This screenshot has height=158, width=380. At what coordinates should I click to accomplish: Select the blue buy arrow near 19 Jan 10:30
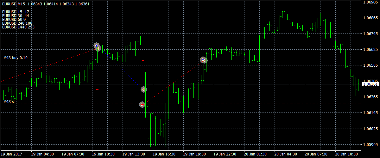[96, 46]
